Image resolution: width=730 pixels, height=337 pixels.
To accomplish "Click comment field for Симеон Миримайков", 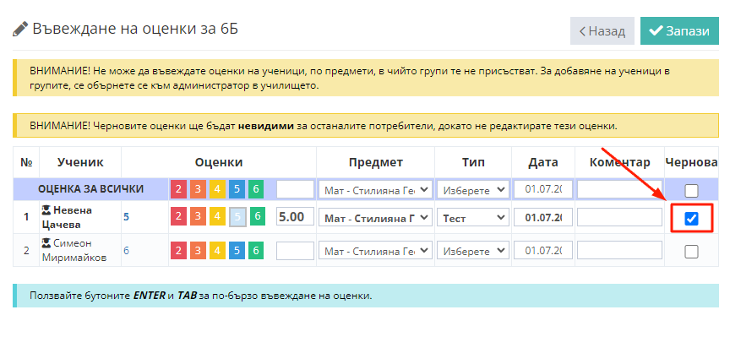I will 619,251.
